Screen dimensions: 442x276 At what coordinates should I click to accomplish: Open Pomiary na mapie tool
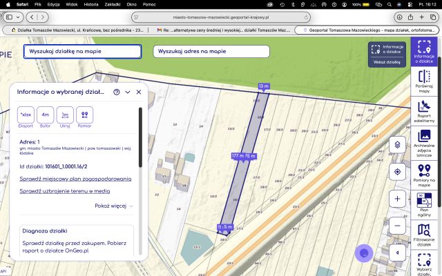coord(424,175)
